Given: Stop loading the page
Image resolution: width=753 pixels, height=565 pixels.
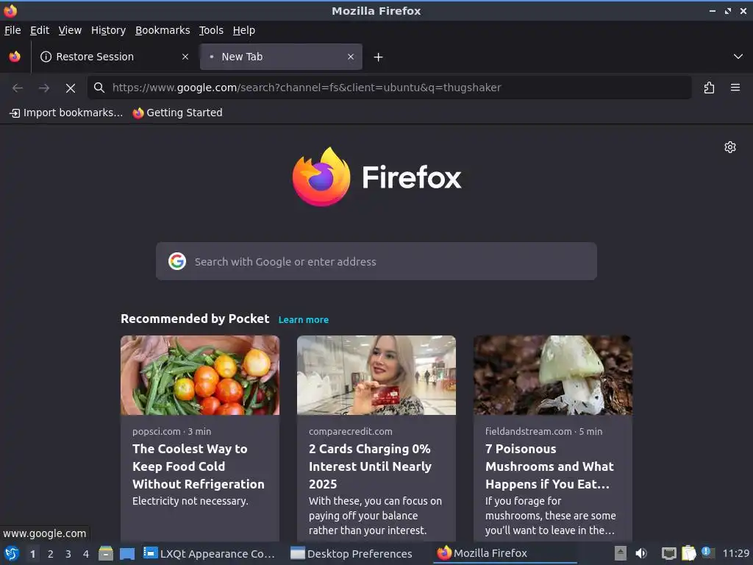Looking at the screenshot, I should (x=71, y=88).
